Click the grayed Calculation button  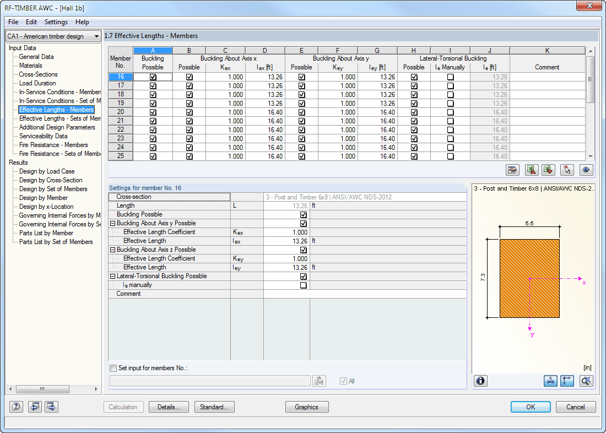123,407
